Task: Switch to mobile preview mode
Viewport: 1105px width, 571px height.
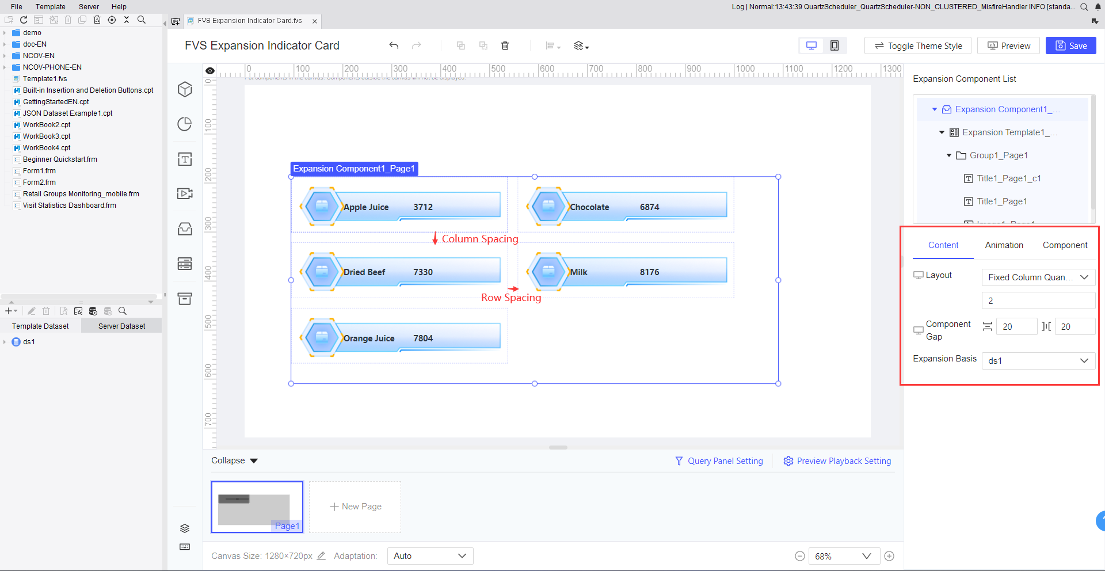Action: [835, 45]
